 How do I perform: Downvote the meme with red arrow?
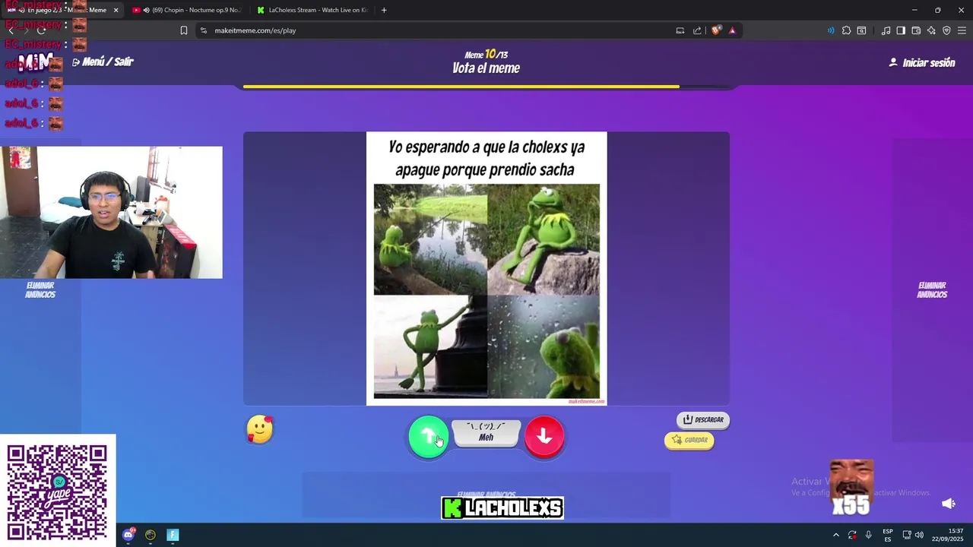tap(544, 436)
